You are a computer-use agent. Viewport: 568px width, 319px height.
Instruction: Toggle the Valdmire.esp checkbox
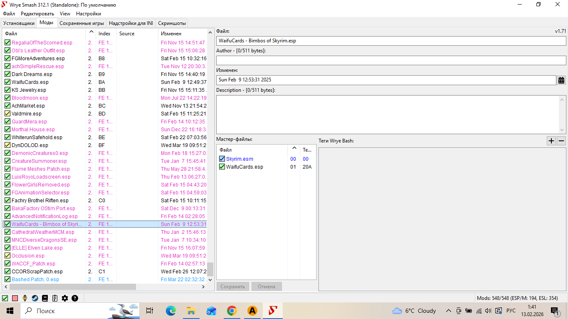(7, 114)
